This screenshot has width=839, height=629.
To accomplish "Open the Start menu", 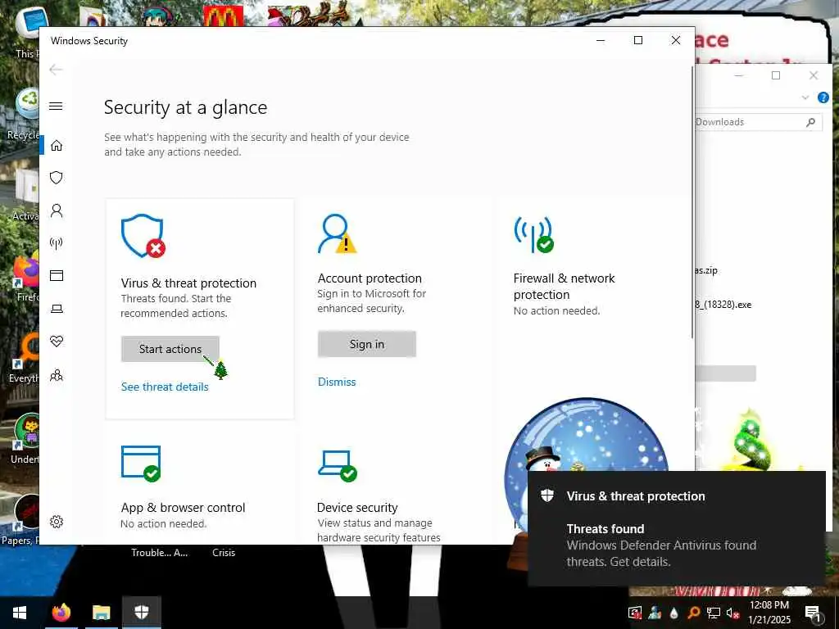I will pyautogui.click(x=20, y=613).
